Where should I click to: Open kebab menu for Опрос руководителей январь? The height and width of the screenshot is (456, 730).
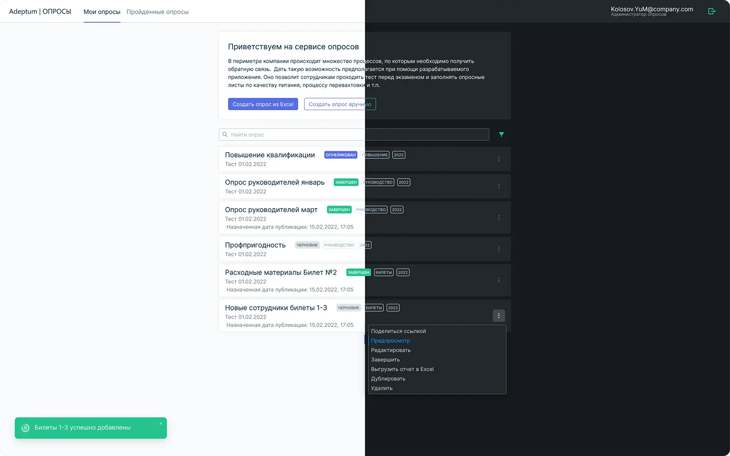coord(499,186)
